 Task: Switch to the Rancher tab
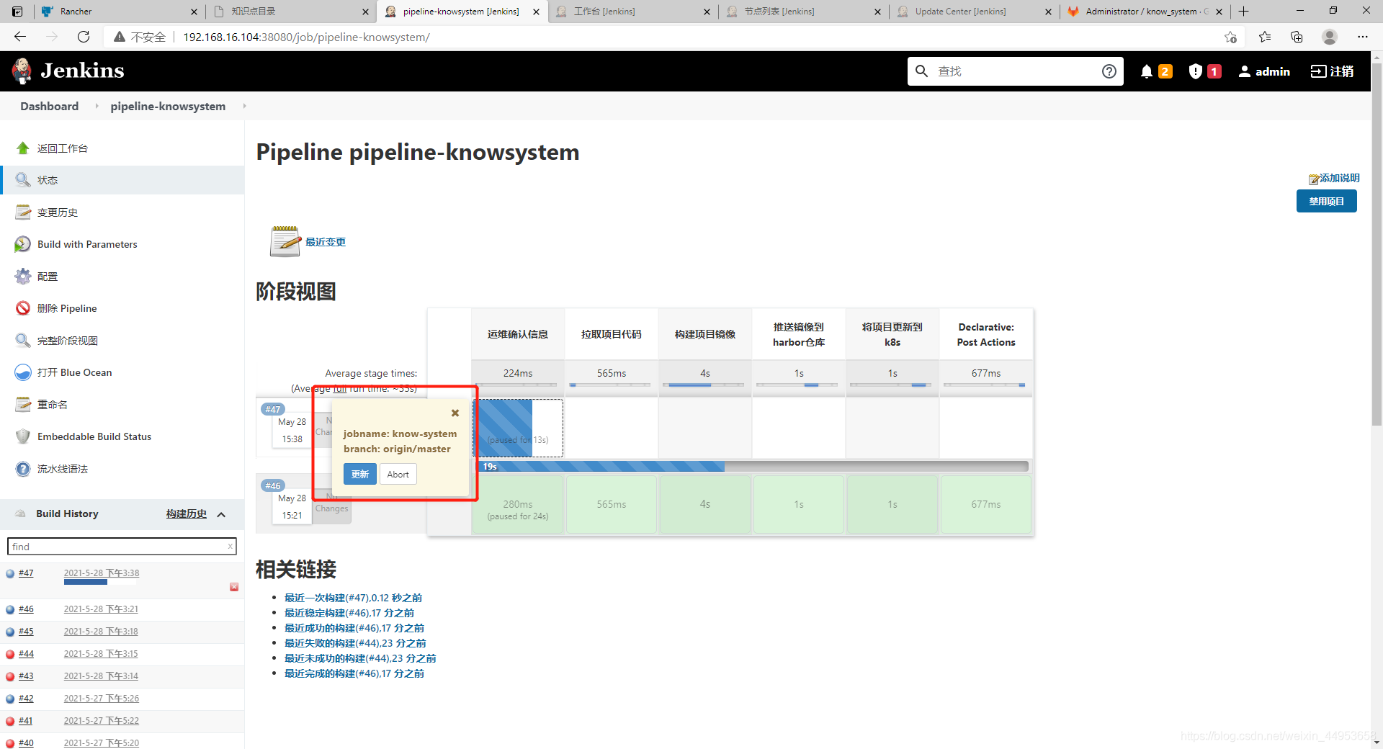pos(119,12)
